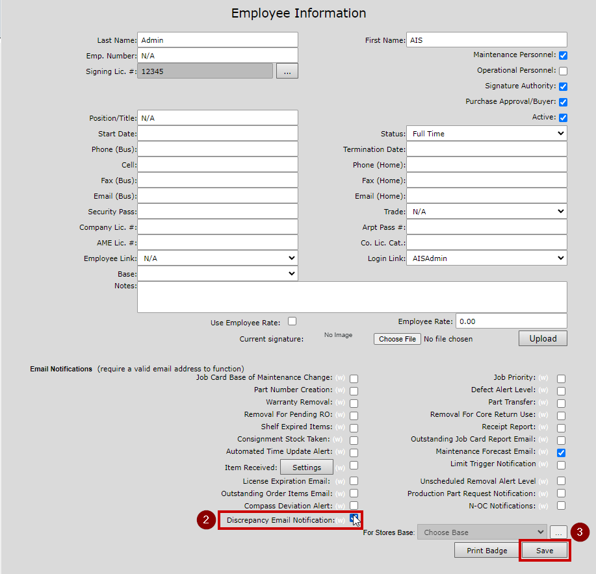Expand the Employee Link dropdown
596x574 pixels.
pyautogui.click(x=217, y=258)
